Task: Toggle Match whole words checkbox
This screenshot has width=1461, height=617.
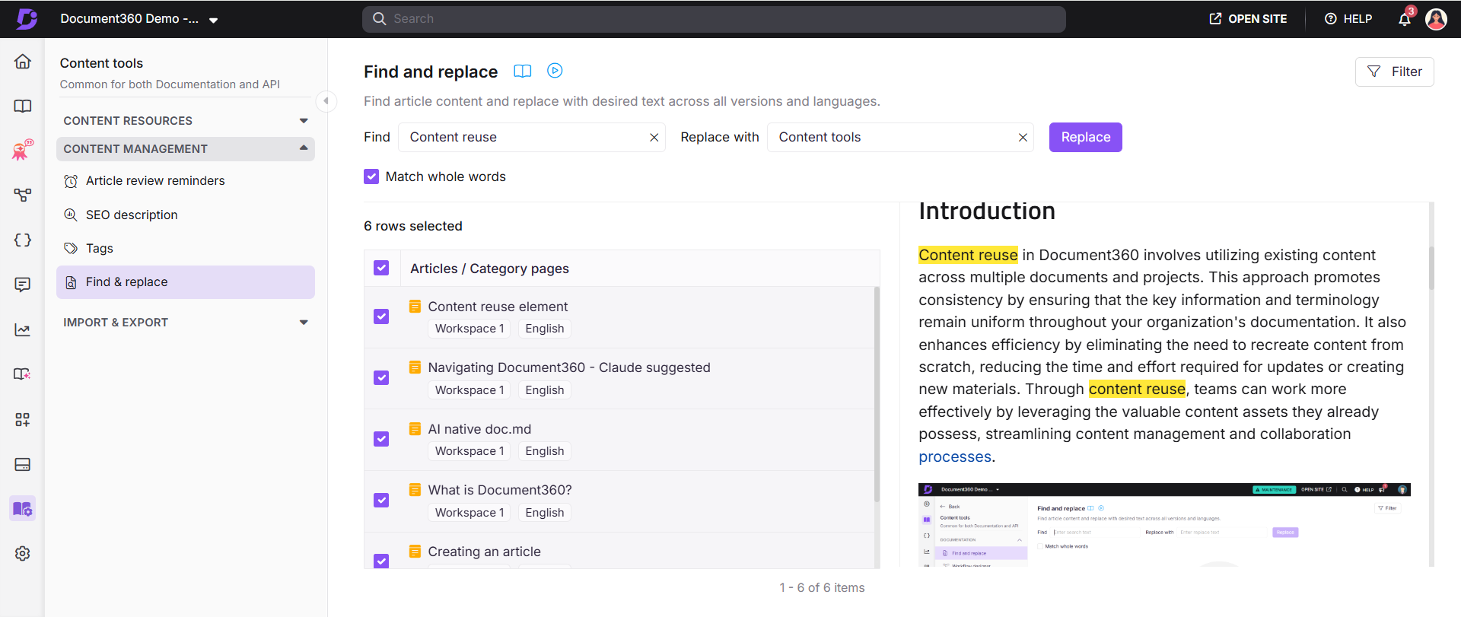Action: click(371, 177)
